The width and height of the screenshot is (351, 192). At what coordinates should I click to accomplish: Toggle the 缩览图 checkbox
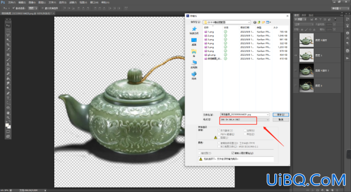pos(200,153)
